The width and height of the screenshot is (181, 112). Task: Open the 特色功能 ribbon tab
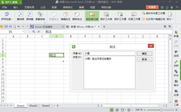pos(106,7)
